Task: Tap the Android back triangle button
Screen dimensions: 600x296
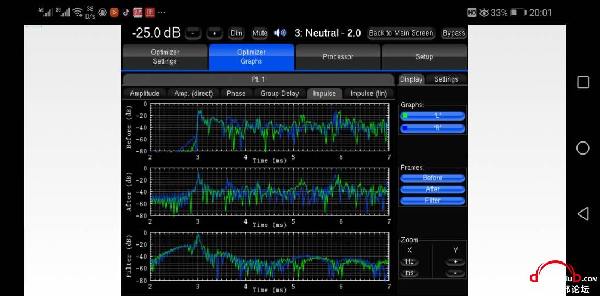Action: pyautogui.click(x=583, y=214)
